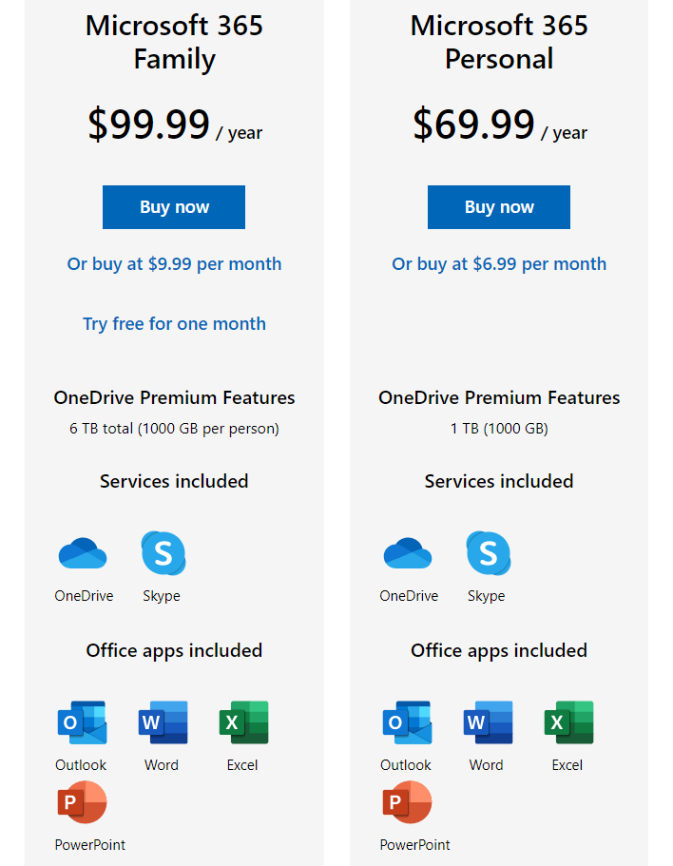673x866 pixels.
Task: Click the Microsoft 365 Family heading
Action: pyautogui.click(x=174, y=43)
